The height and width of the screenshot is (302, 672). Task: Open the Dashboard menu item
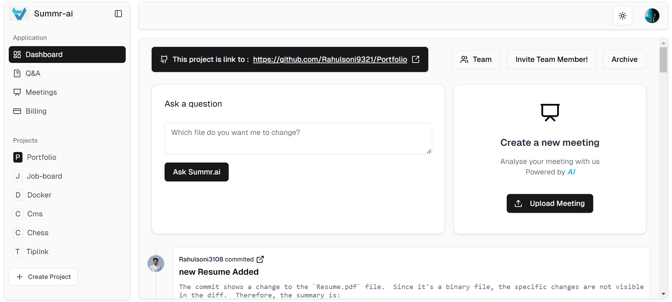pyautogui.click(x=67, y=55)
